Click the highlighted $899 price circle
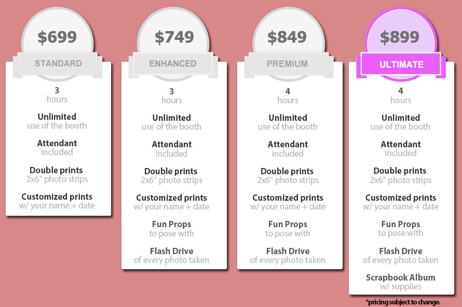462x307 pixels. (x=400, y=37)
